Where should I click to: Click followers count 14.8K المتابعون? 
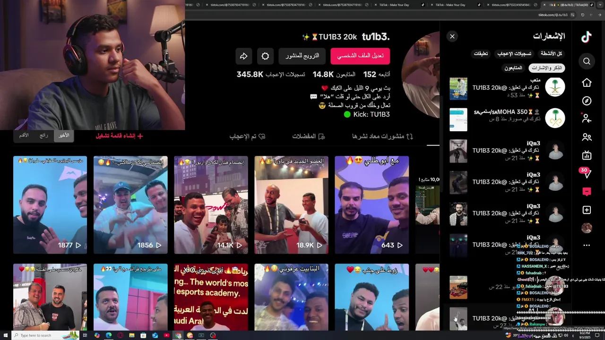coord(334,75)
